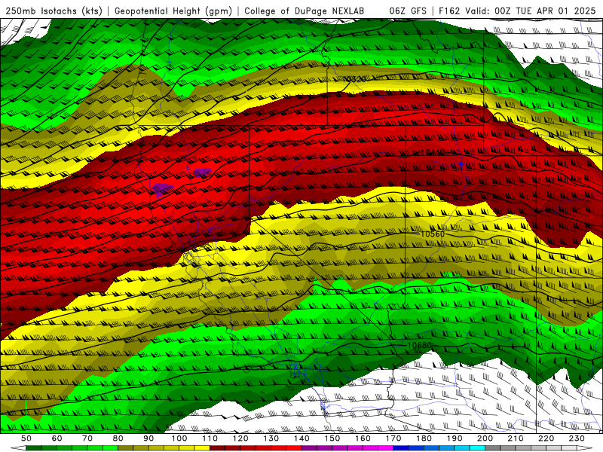The height and width of the screenshot is (452, 603).
Task: Click the 110 knot legend label
Action: pos(210,438)
